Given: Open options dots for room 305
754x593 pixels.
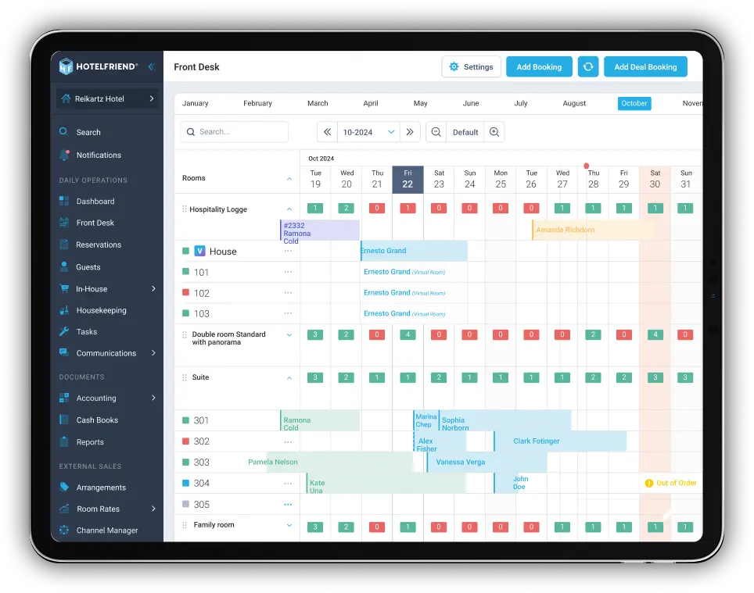Looking at the screenshot, I should pyautogui.click(x=288, y=505).
